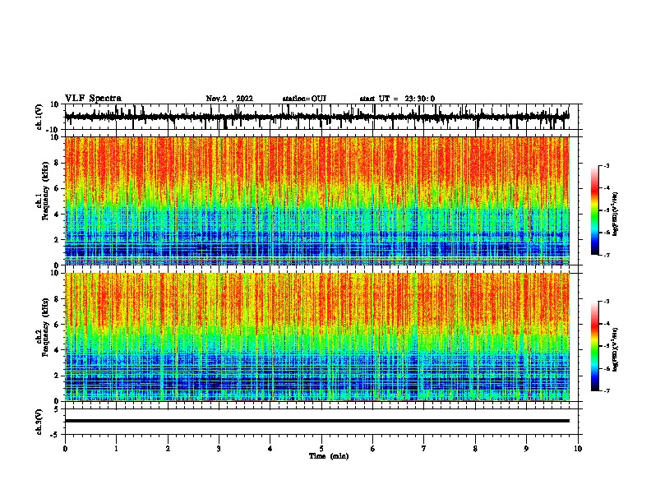This screenshot has width=651, height=503.
Task: Click time axis tick label '9'
Action: (x=526, y=449)
